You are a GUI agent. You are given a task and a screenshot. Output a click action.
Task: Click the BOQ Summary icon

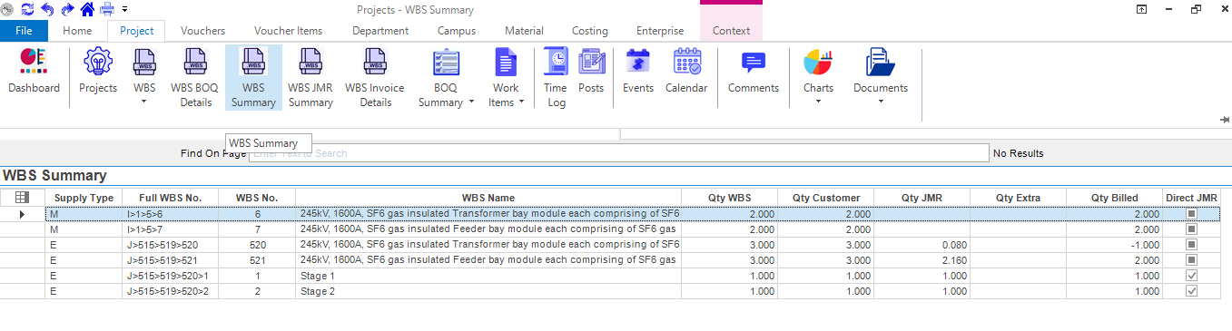pyautogui.click(x=446, y=63)
